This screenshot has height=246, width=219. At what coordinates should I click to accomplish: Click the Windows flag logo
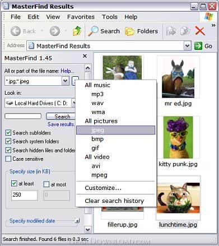pyautogui.click(x=208, y=17)
